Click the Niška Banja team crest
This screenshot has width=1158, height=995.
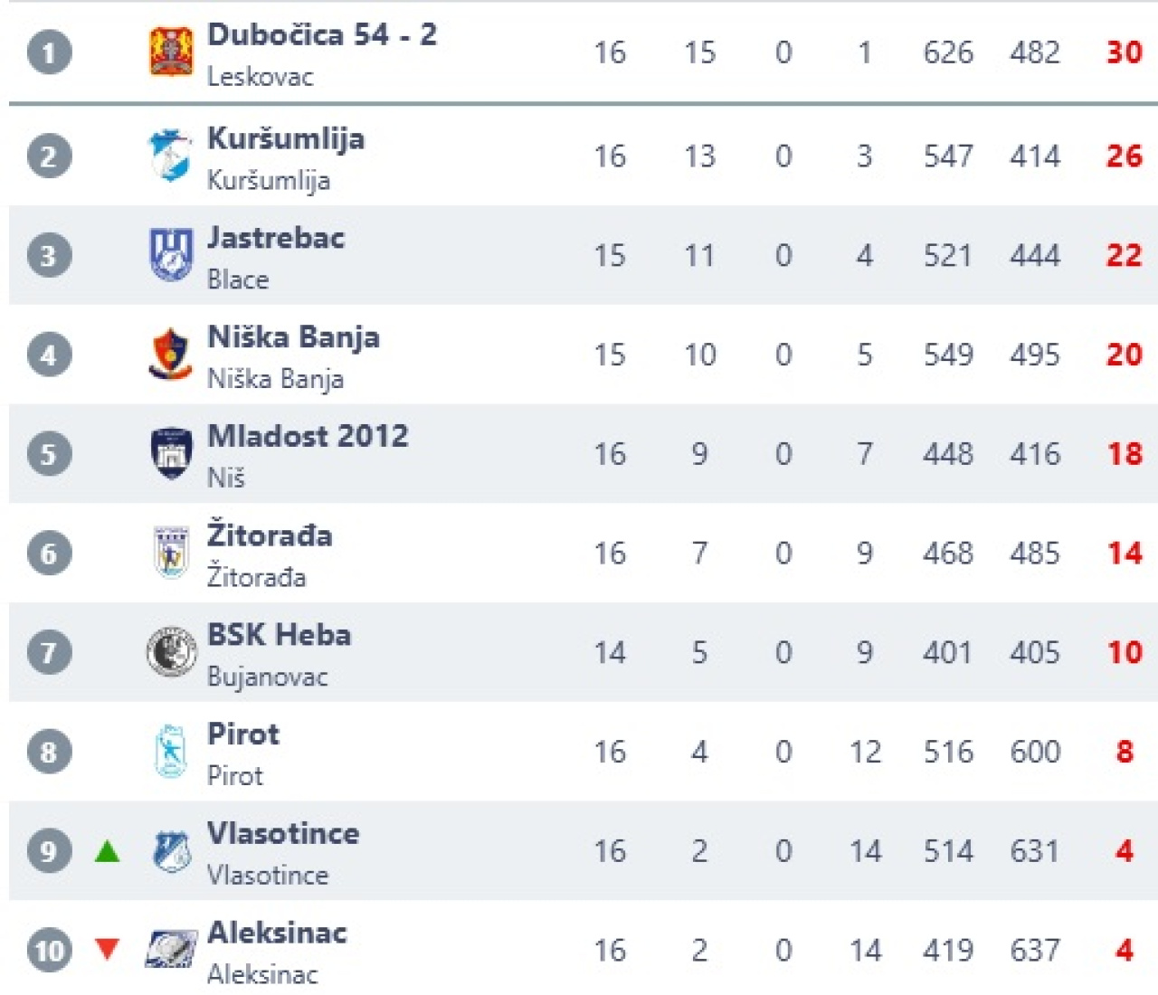(x=170, y=354)
